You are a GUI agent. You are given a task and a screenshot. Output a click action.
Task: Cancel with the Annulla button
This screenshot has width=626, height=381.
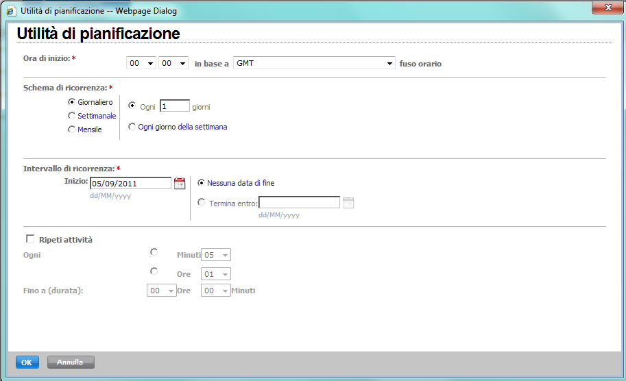(x=71, y=362)
